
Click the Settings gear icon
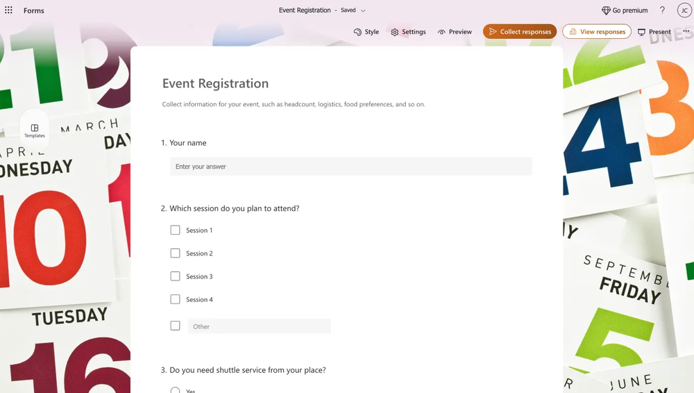395,32
